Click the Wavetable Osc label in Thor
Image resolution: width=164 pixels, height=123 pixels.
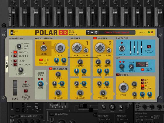pyautogui.click(x=29, y=116)
